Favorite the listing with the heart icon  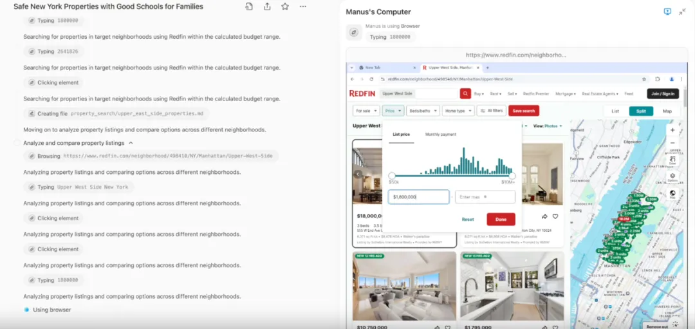pyautogui.click(x=555, y=216)
